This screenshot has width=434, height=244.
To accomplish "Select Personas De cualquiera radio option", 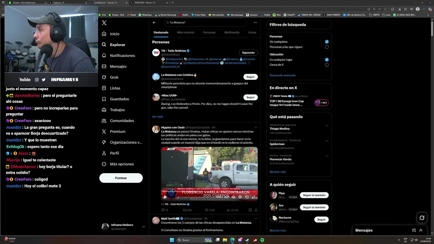I will (x=327, y=42).
